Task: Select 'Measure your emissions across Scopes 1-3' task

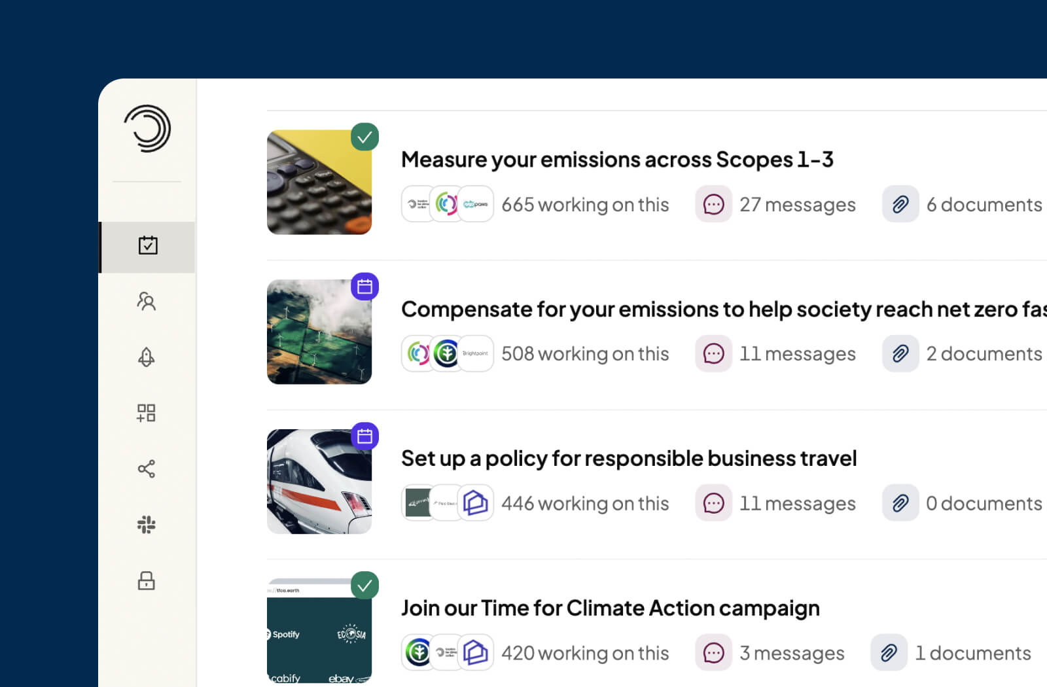Action: tap(617, 159)
